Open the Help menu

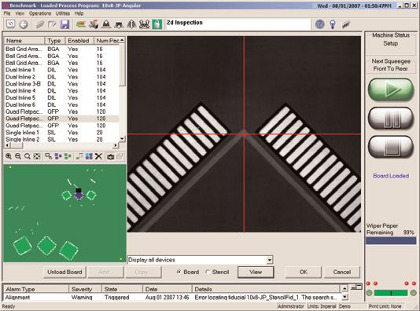79,13
